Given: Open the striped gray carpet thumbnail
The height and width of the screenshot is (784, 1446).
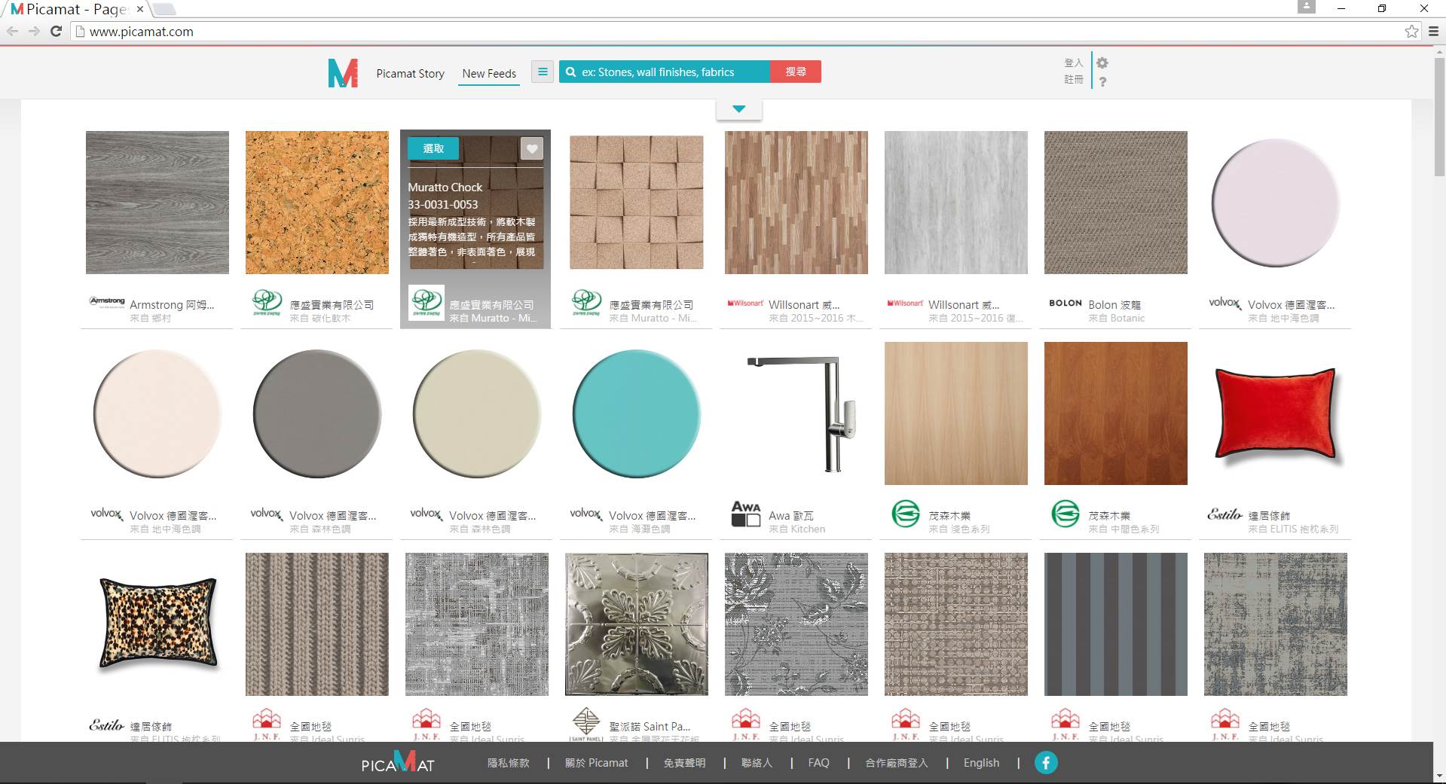Looking at the screenshot, I should tap(1116, 624).
